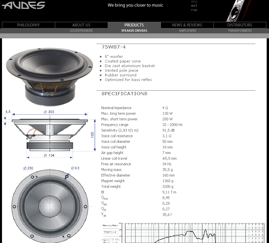The height and width of the screenshot is (243, 269).
Task: Open the PHILOSOPHY menu tab
Action: (x=28, y=25)
